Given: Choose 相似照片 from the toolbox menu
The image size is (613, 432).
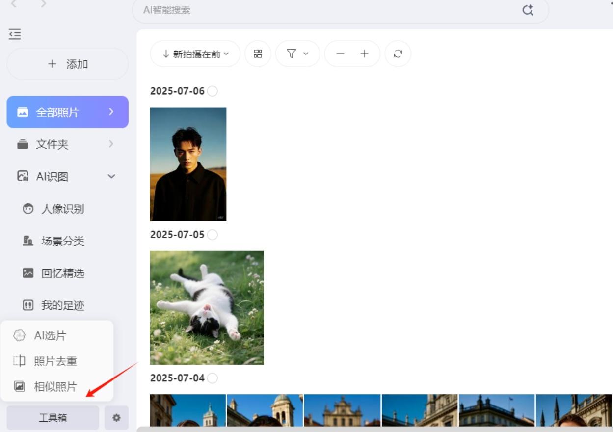Looking at the screenshot, I should tap(57, 387).
